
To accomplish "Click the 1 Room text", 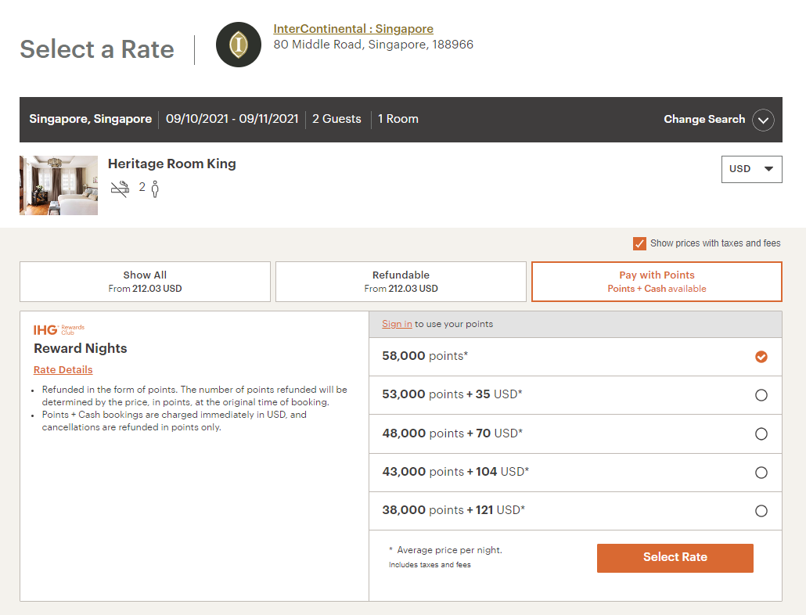I will (x=398, y=119).
